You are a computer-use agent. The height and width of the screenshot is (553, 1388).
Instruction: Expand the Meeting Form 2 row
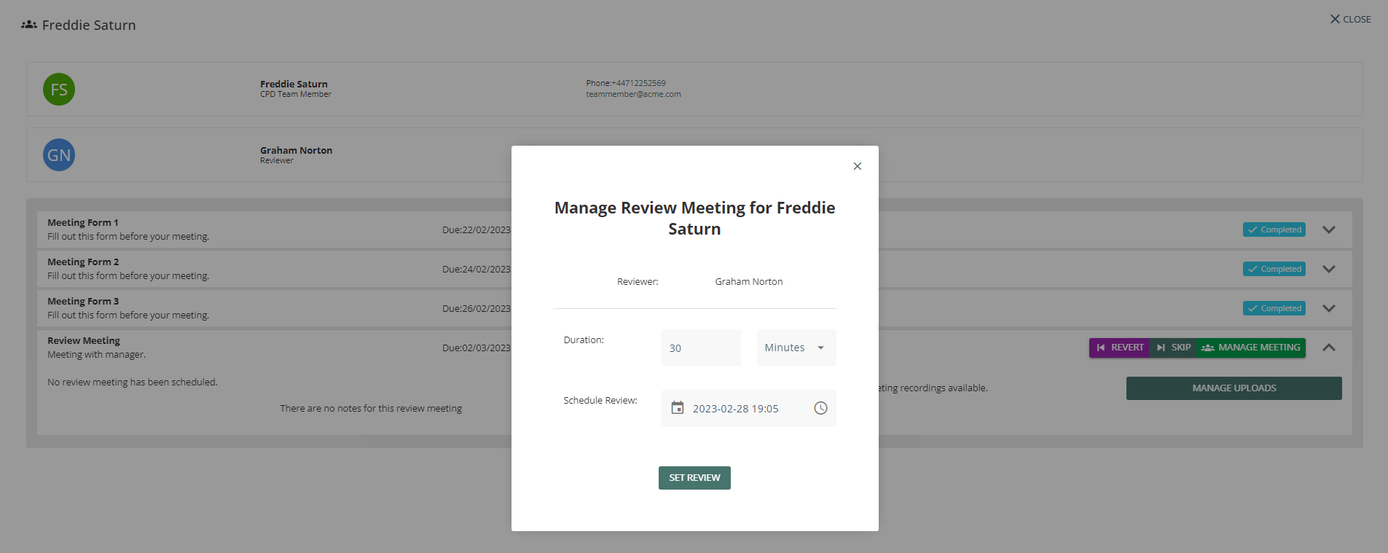point(1329,269)
